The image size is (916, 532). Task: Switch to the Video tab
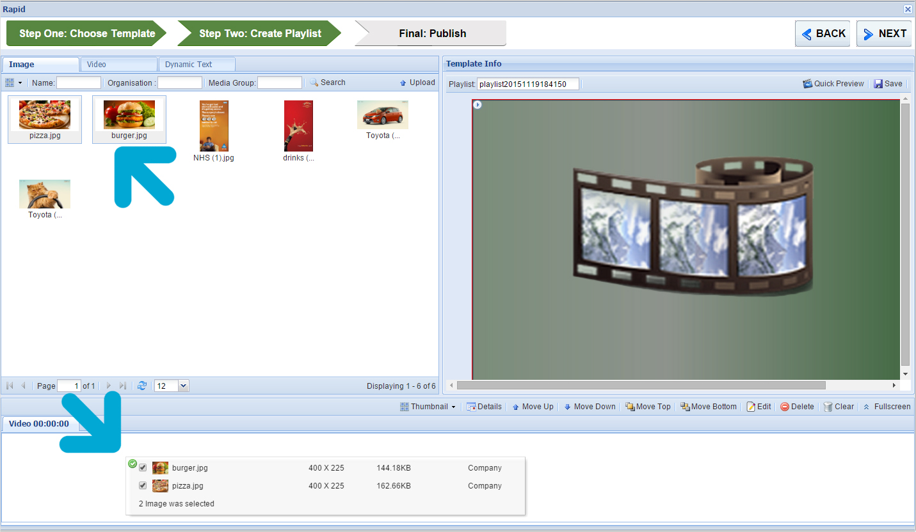118,65
